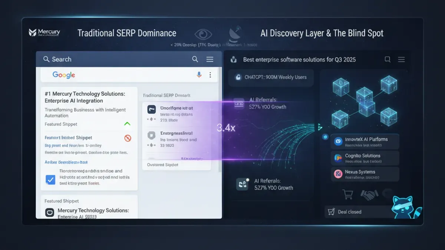Expand the Cognito Solutions entry
The height and width of the screenshot is (250, 445).
(365, 158)
